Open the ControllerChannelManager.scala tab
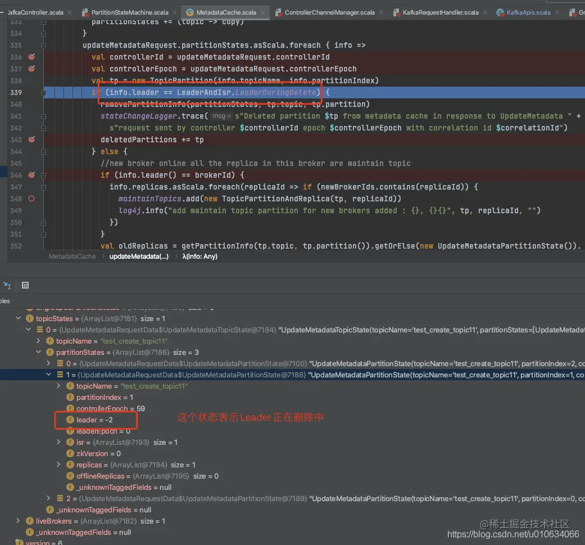 329,12
